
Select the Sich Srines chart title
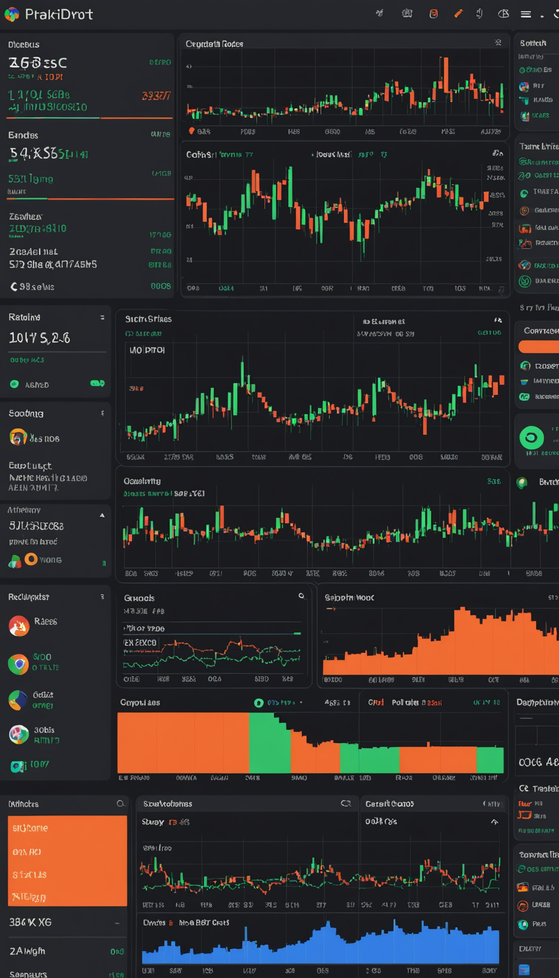[x=148, y=319]
